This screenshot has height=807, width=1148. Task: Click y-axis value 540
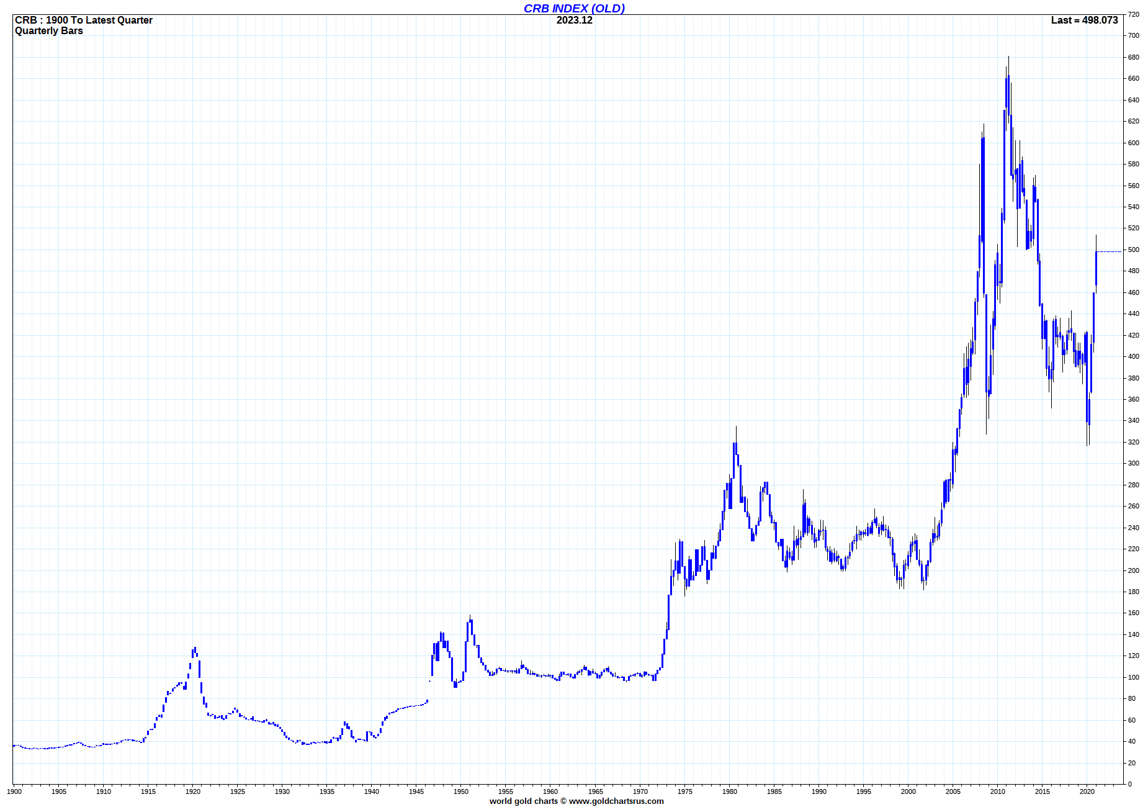tap(1134, 207)
